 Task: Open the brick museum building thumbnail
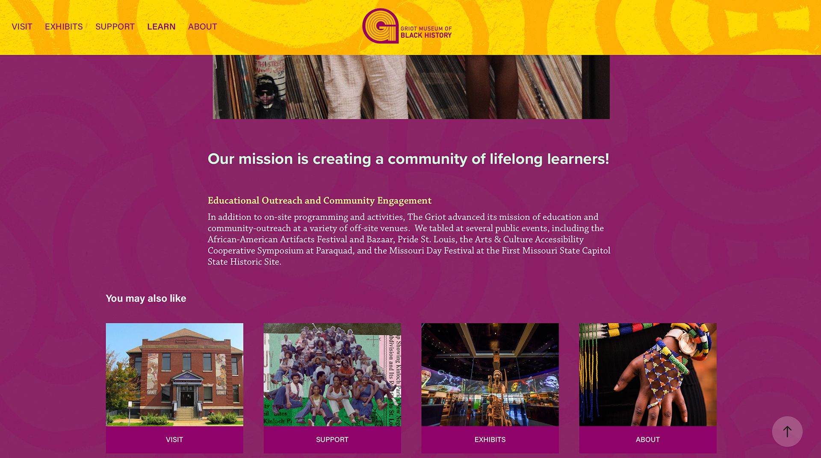(174, 375)
